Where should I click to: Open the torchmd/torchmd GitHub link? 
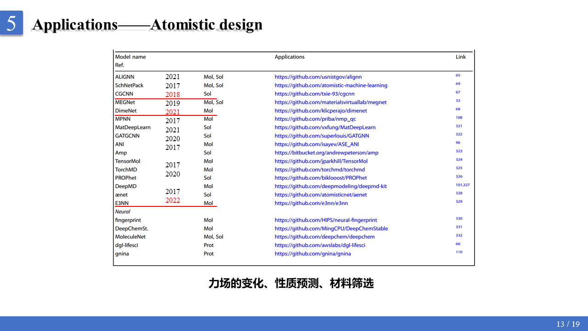(320, 170)
